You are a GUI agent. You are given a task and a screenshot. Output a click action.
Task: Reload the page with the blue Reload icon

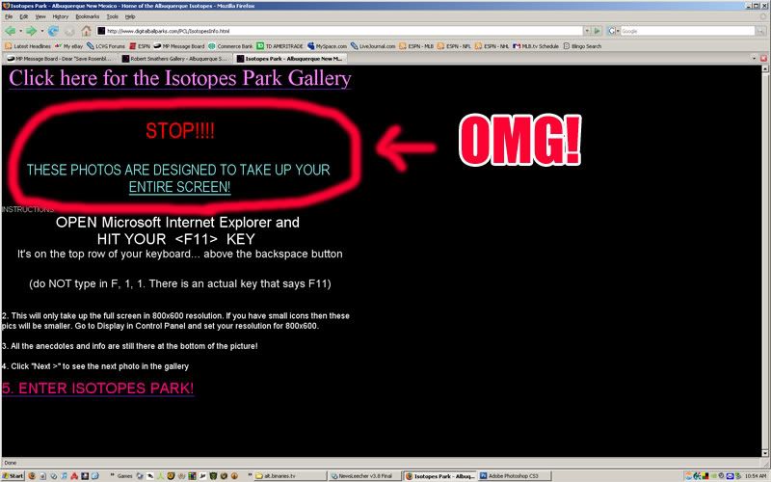tap(53, 31)
